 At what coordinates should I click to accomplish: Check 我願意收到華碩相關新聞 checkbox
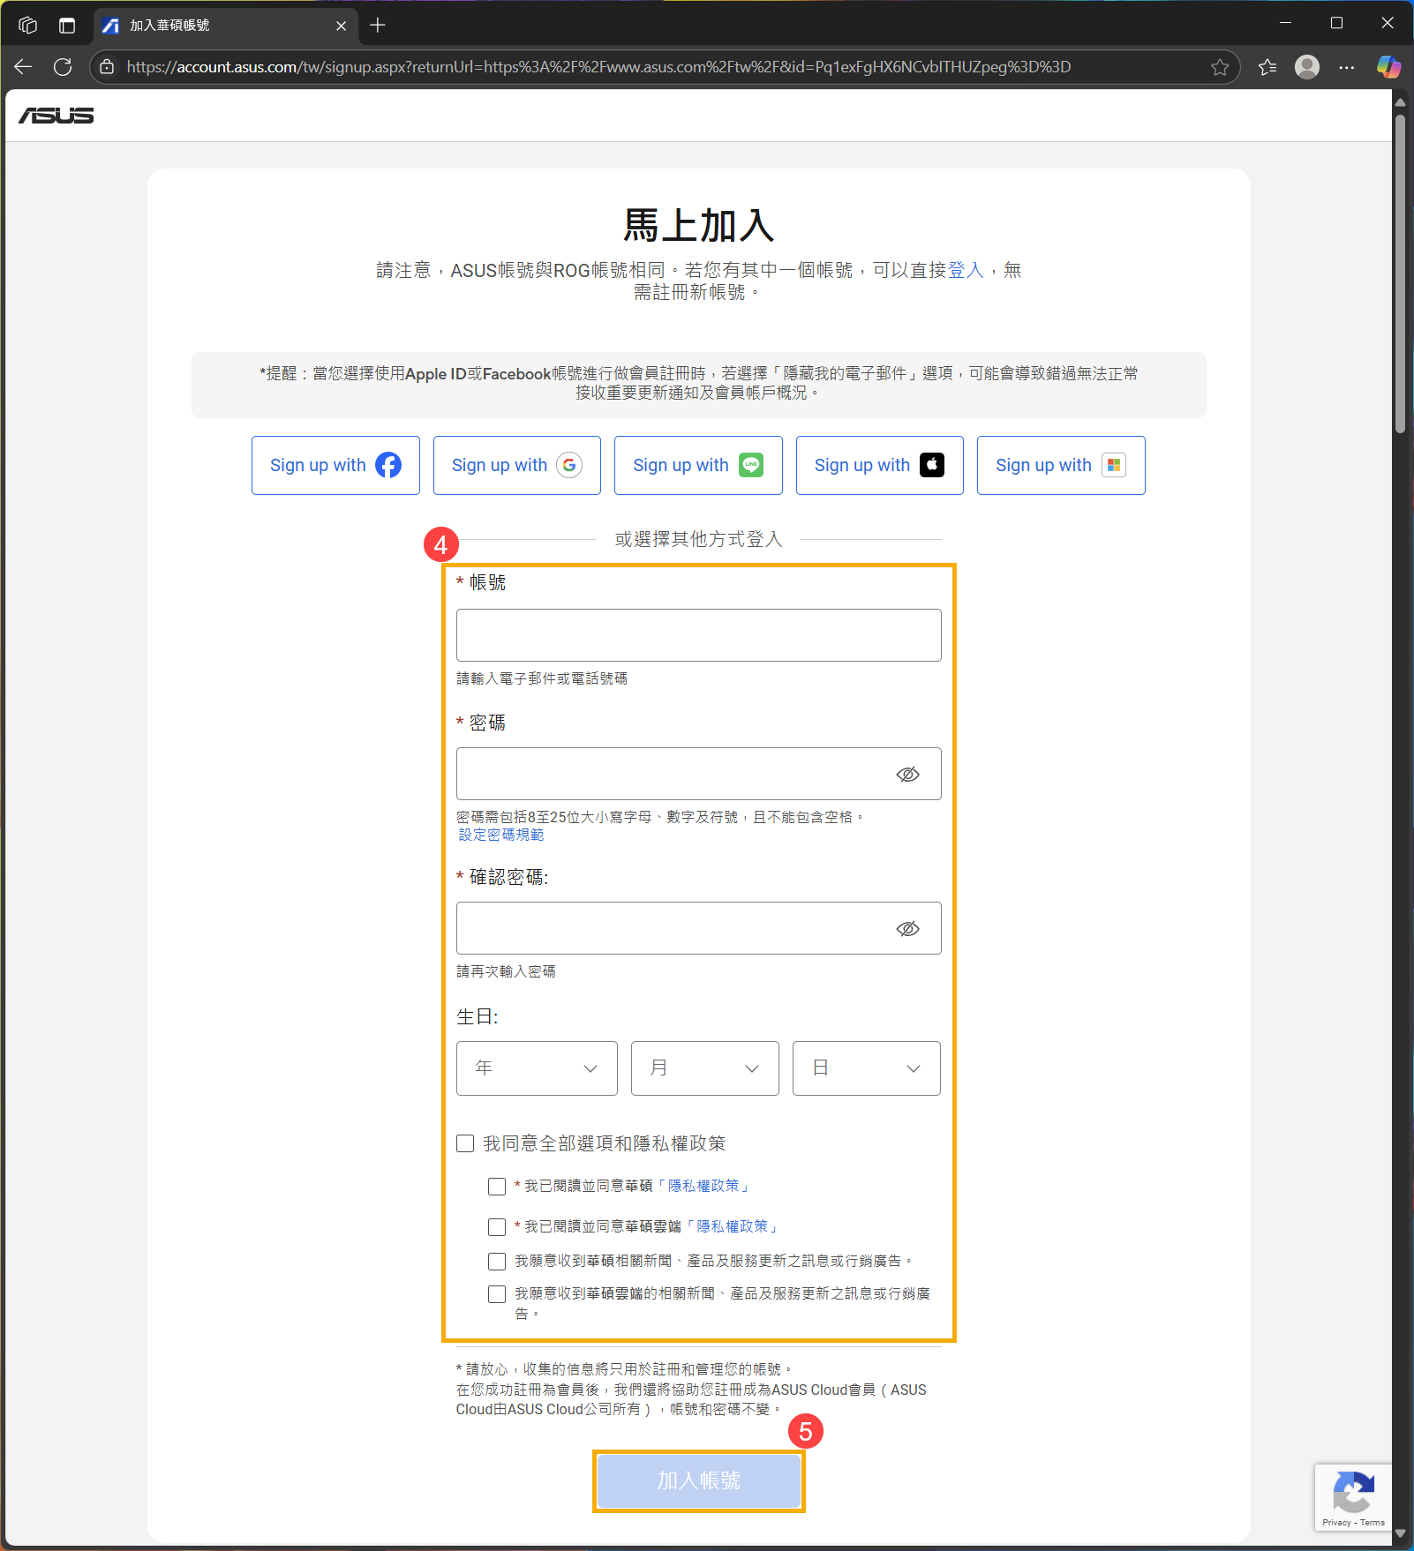[497, 1262]
